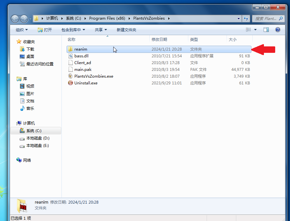Image resolution: width=290 pixels, height=221 pixels.
Task: Select the Uninstall.exe icon
Action: click(x=70, y=83)
